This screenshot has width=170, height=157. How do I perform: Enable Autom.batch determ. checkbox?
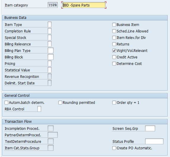point(6,102)
